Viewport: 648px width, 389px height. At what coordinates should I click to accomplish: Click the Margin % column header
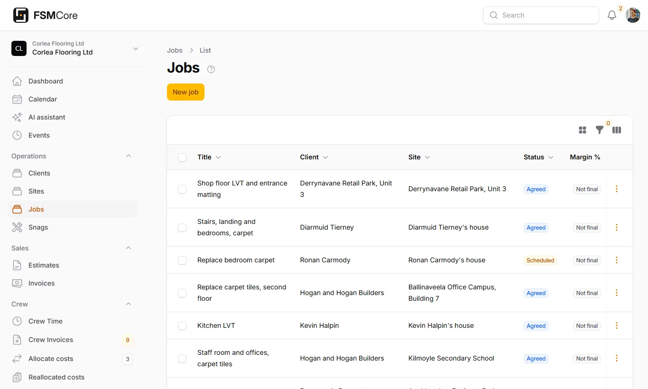[585, 157]
